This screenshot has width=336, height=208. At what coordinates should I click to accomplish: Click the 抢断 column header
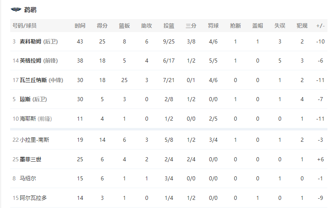(x=235, y=26)
